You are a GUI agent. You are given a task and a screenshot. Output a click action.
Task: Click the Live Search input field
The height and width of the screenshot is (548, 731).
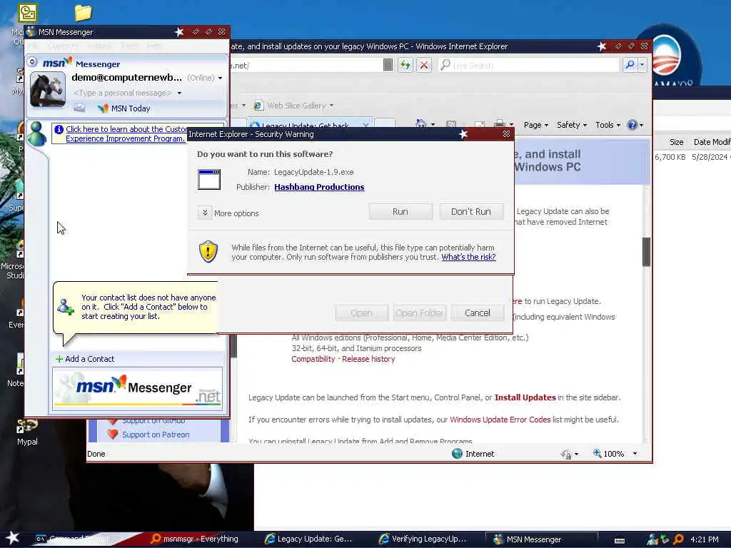coord(530,65)
